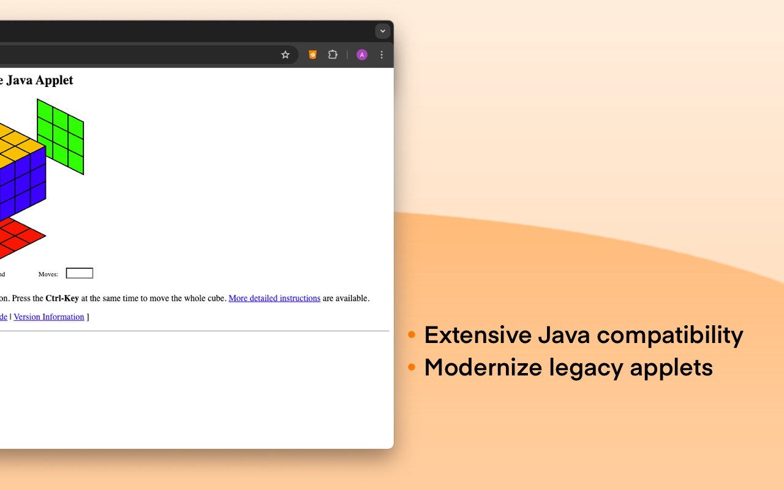This screenshot has width=784, height=490.
Task: Open the orange CheerpJ extension icon
Action: 312,55
